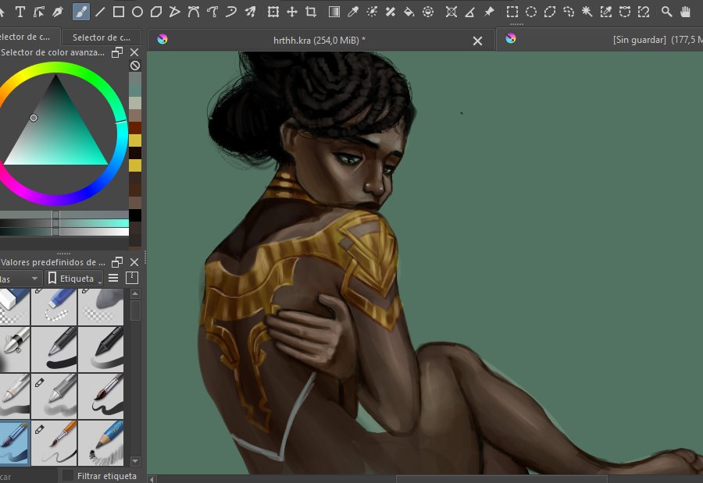This screenshot has height=483, width=703.
Task: Close the Selector de color avanzado panel
Action: [134, 52]
